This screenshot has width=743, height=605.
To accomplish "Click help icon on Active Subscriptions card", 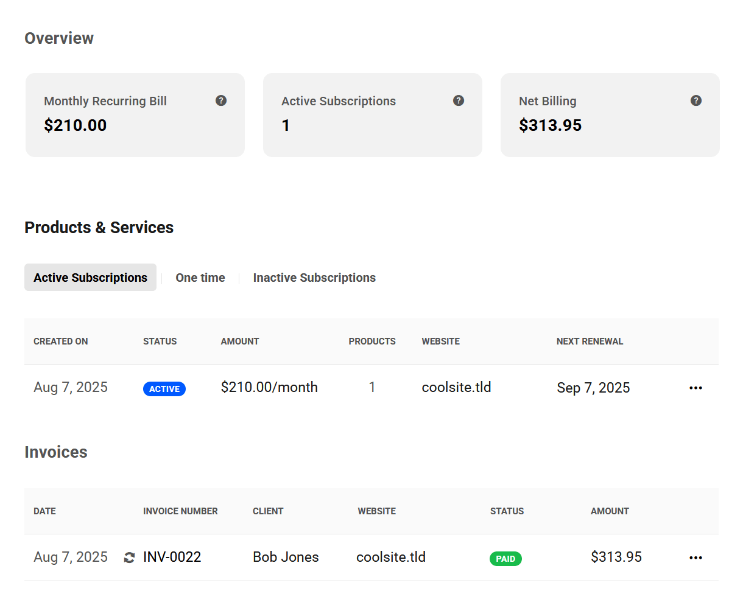I will [x=459, y=100].
